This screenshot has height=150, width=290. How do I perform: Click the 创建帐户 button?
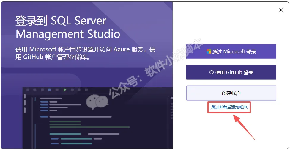[231, 93]
